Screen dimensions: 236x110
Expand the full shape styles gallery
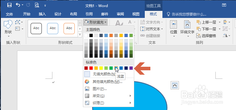click(80, 34)
